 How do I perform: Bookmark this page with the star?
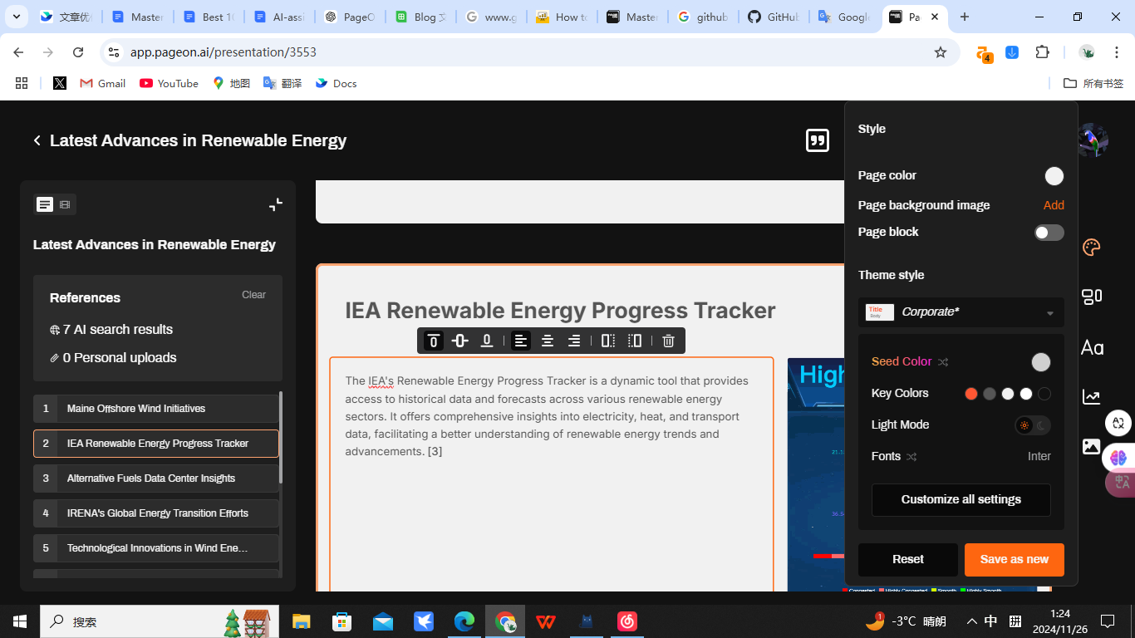941,52
